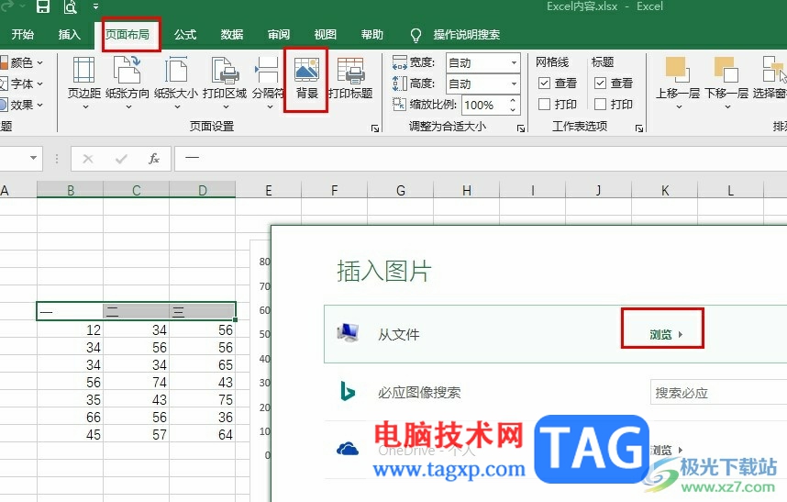Open the 数据 ribbon tab
Image resolution: width=787 pixels, height=502 pixels.
pyautogui.click(x=232, y=35)
